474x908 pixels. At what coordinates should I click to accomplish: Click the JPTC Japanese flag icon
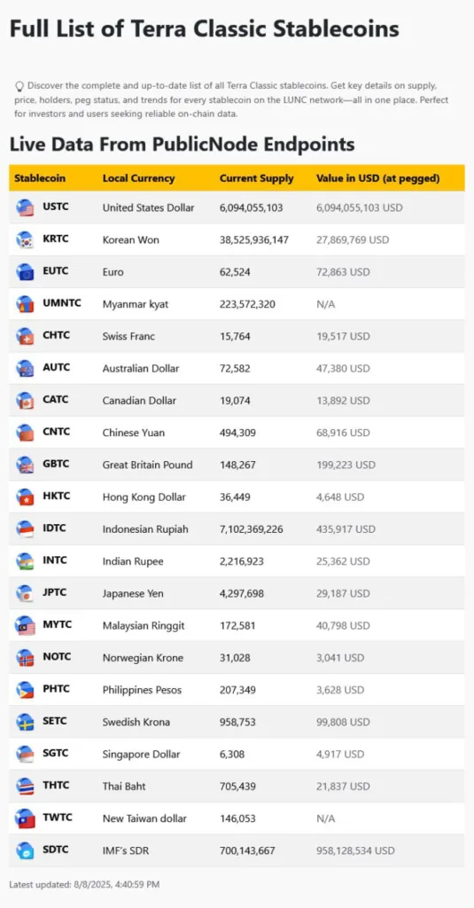[x=26, y=593]
